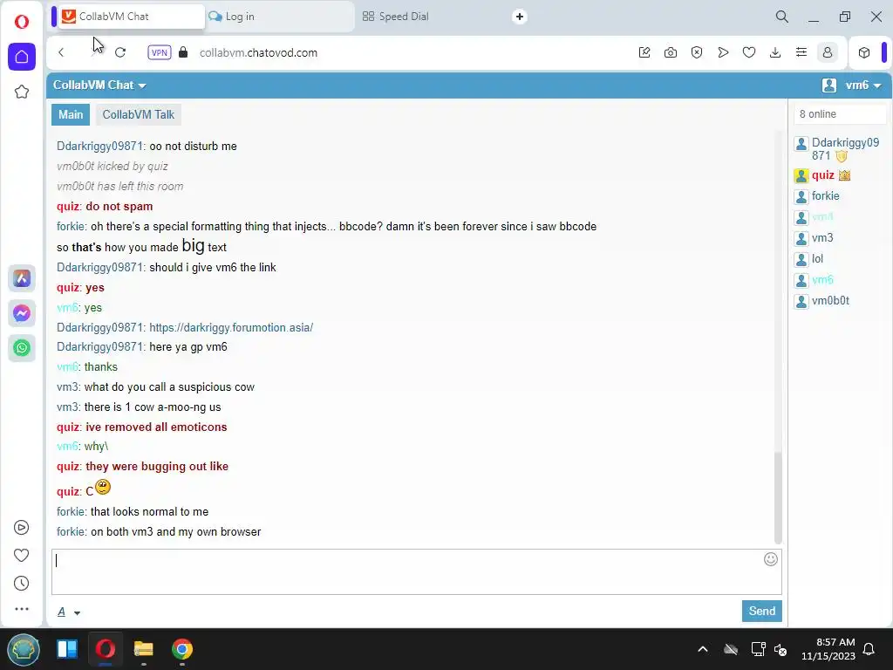The height and width of the screenshot is (670, 893).
Task: Open the network display tray icon
Action: (758, 649)
